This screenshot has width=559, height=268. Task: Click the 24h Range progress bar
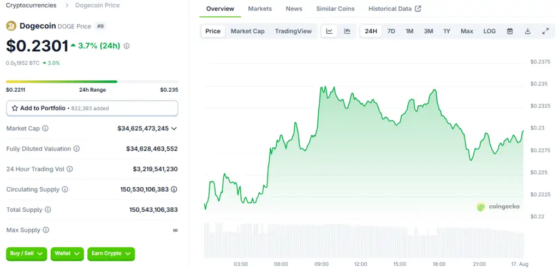tap(92, 82)
